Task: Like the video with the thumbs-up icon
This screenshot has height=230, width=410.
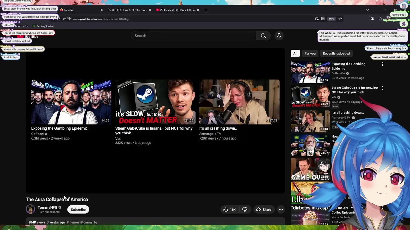Action: click(x=229, y=210)
